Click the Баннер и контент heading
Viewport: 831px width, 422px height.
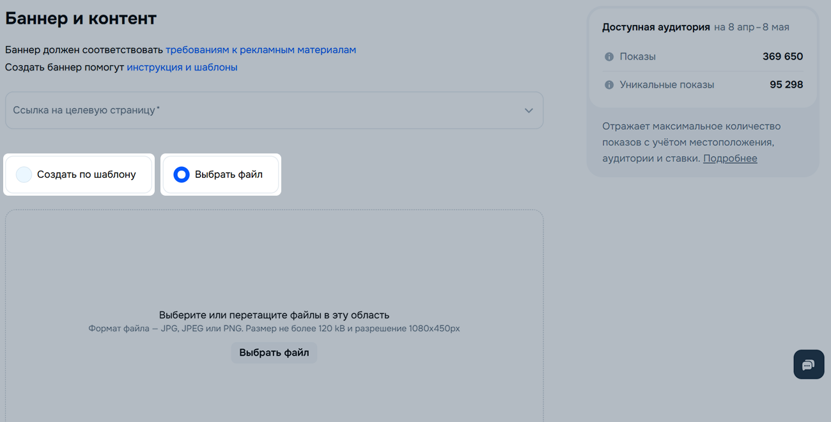81,19
